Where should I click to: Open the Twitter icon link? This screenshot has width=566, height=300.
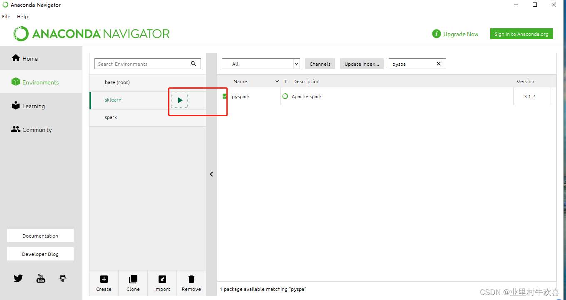18,278
